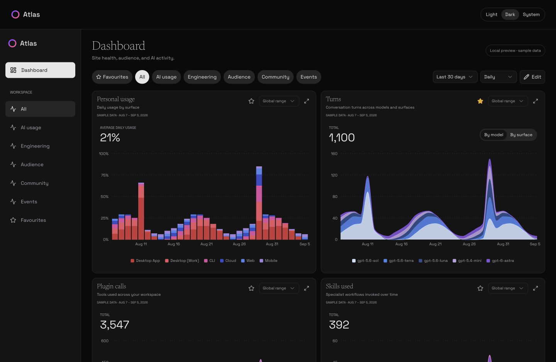556x362 pixels.
Task: Click the Dashboard grid icon in sidebar
Action: (x=13, y=70)
